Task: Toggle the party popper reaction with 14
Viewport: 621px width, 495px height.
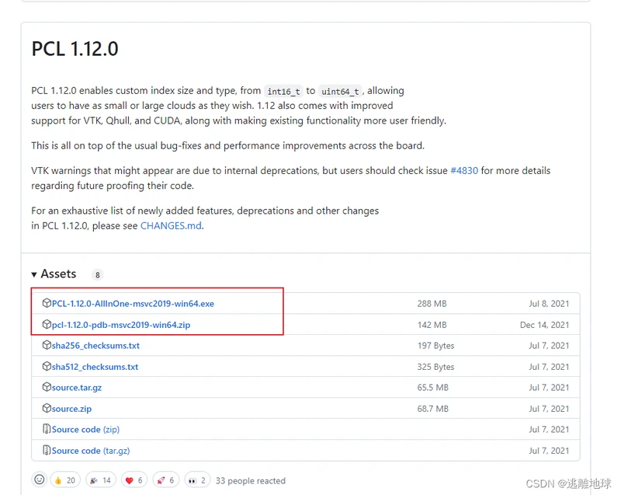Action: tap(99, 480)
